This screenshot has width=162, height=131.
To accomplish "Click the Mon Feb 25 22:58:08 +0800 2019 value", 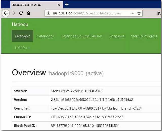I will click(x=76, y=91).
